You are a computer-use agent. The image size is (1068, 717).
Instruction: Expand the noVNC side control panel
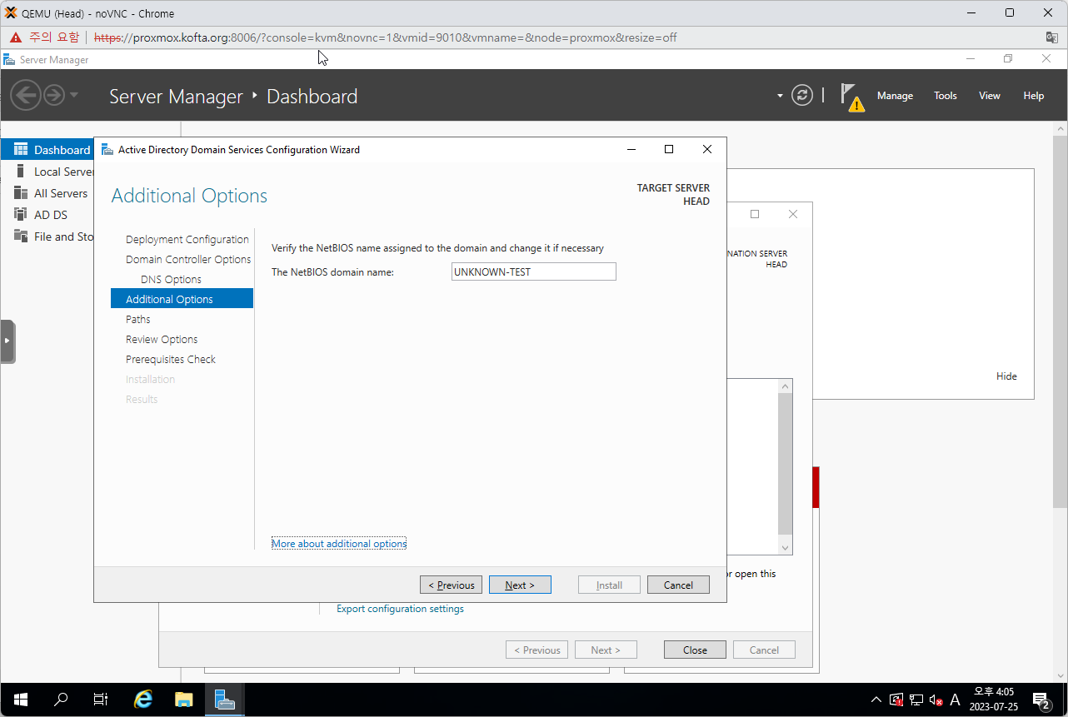click(7, 341)
